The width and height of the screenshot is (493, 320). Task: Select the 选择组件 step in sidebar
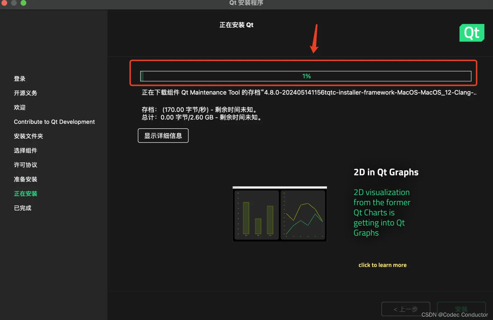(25, 150)
